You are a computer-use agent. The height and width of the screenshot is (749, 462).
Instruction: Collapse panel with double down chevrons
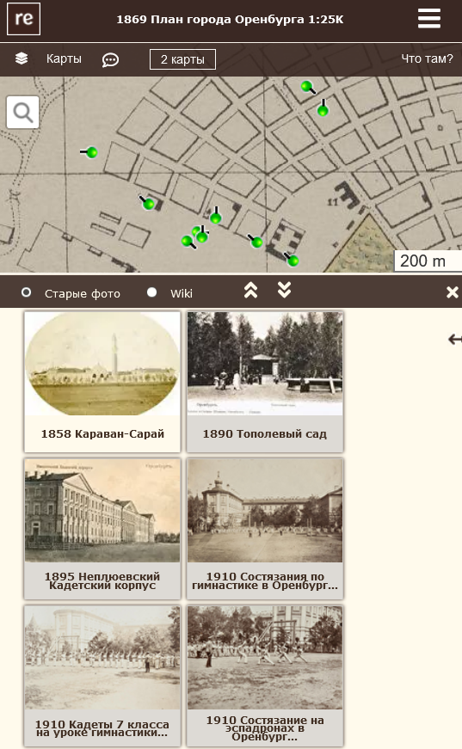(284, 290)
